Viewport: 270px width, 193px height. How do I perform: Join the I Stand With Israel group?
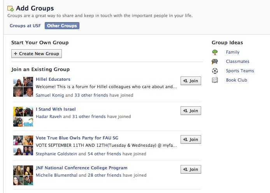click(x=191, y=111)
